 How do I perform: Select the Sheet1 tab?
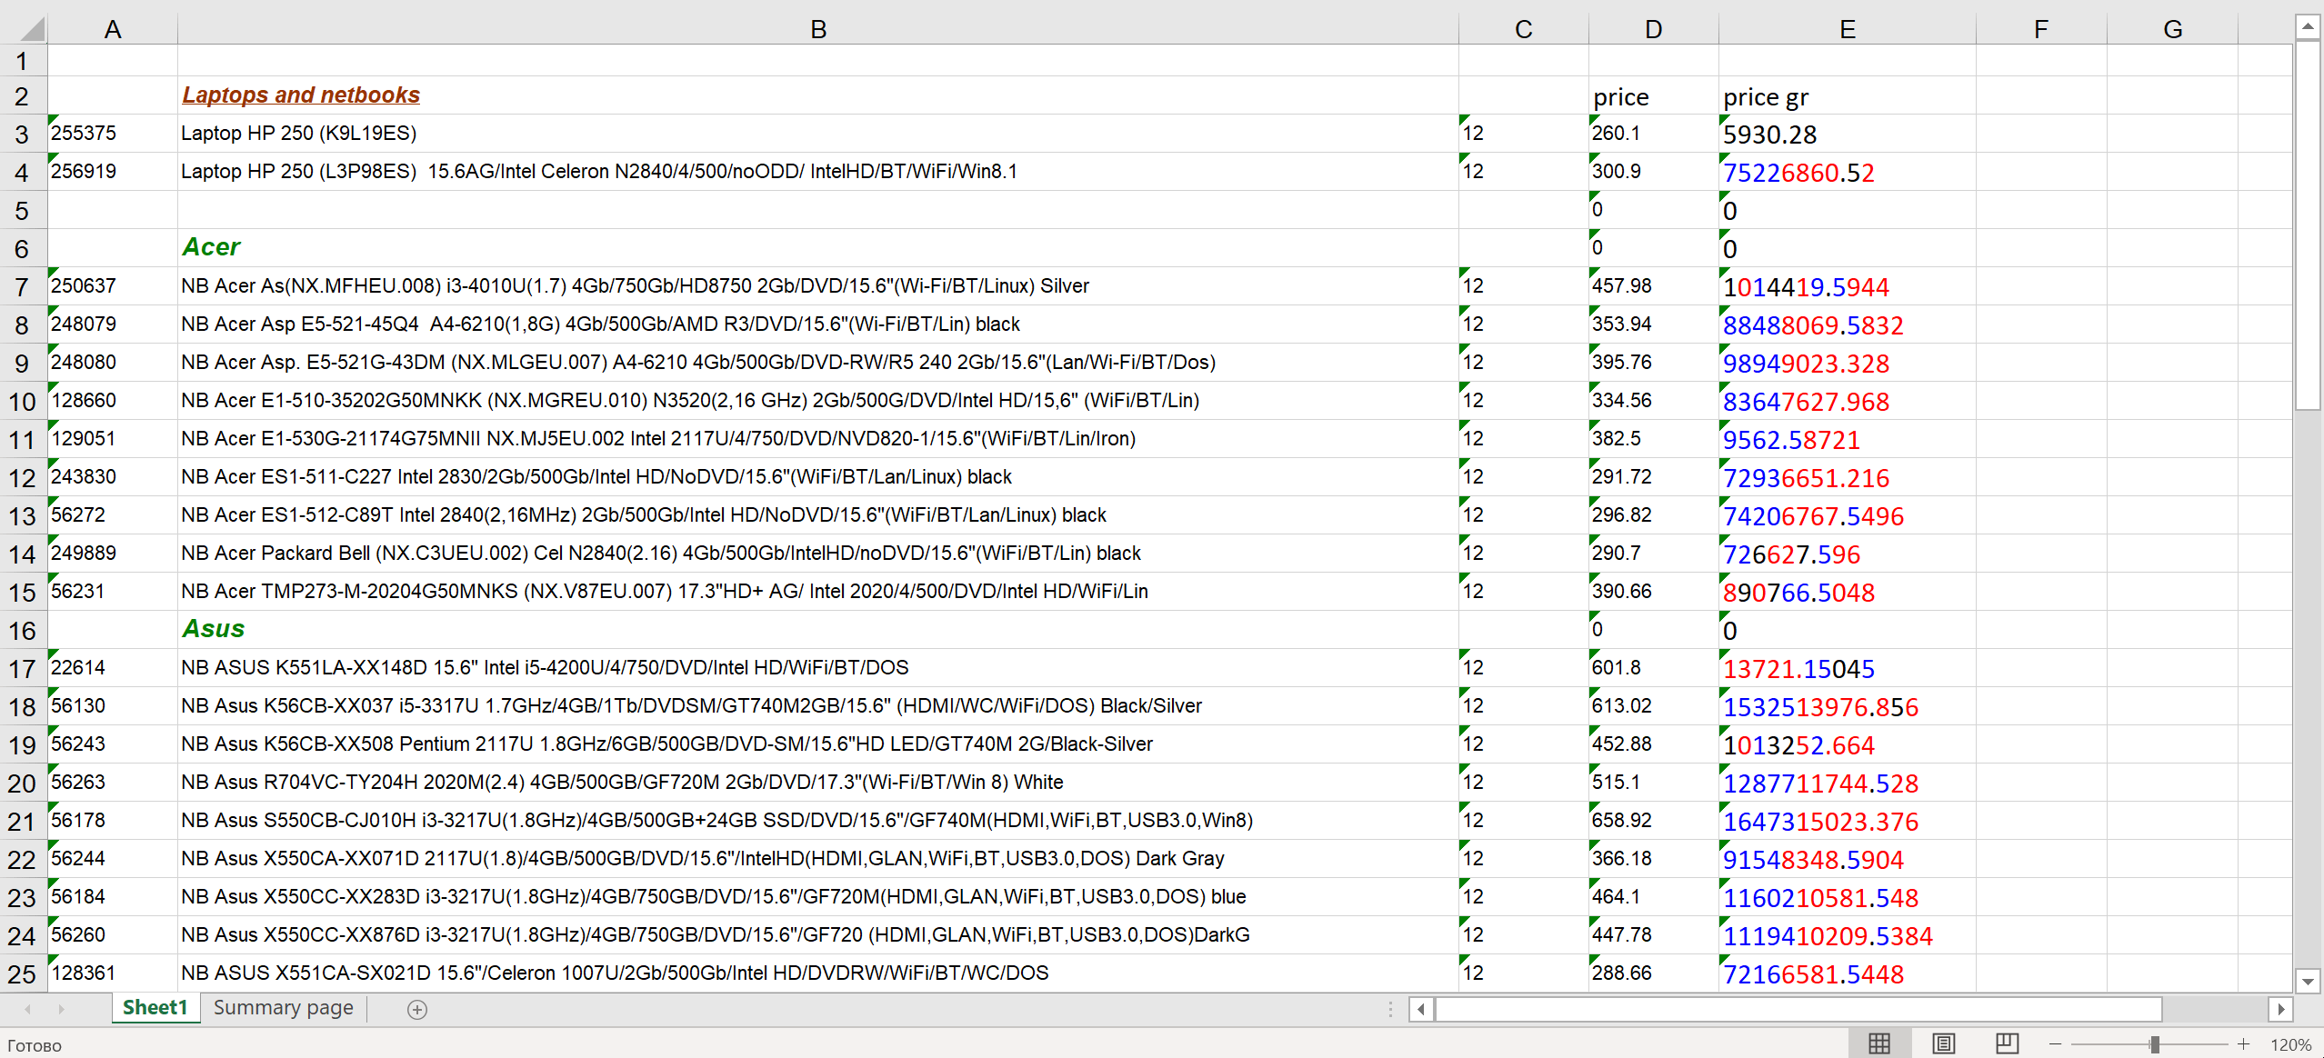tap(155, 1008)
